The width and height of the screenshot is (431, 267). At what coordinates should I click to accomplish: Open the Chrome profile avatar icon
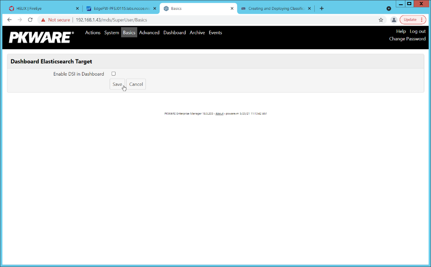pos(394,20)
